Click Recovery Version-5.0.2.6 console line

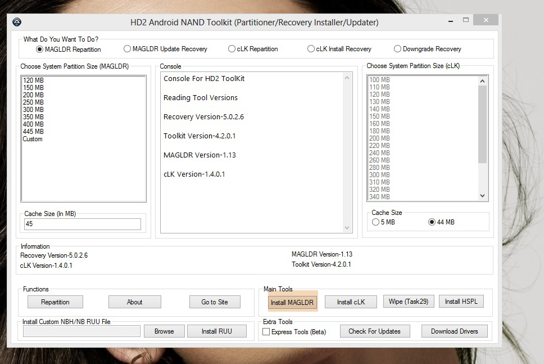203,116
